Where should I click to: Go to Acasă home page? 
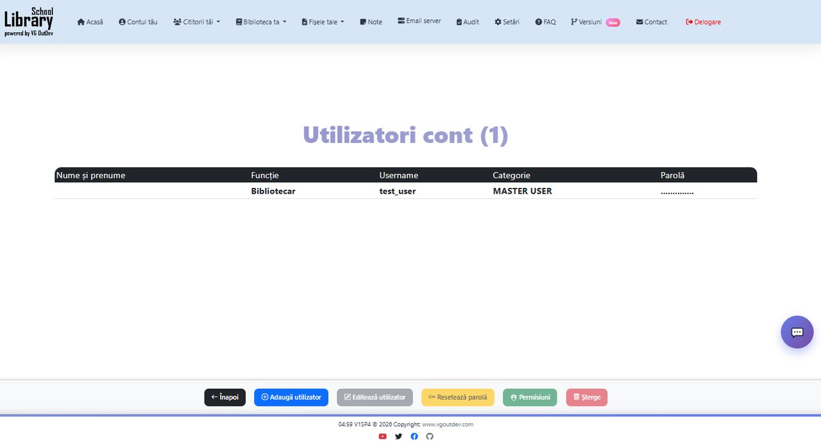click(90, 22)
